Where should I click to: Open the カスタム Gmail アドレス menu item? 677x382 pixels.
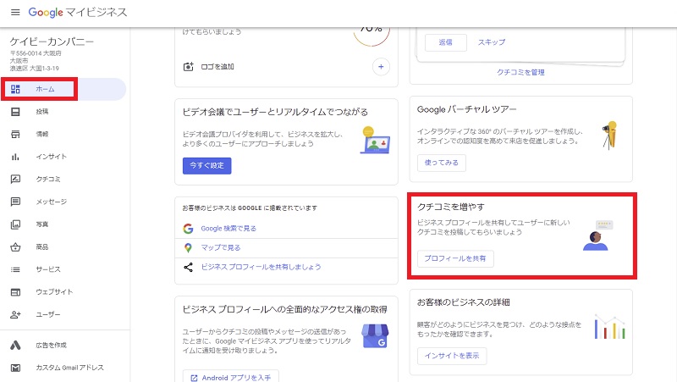(x=63, y=368)
